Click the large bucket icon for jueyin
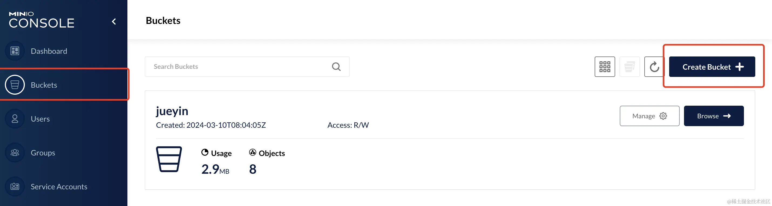 [169, 159]
